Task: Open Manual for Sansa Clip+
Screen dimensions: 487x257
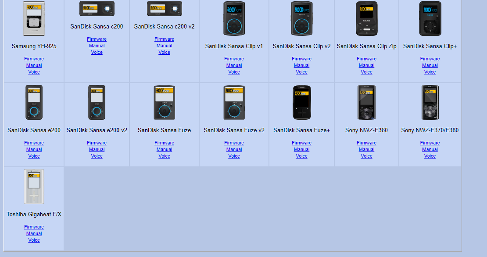Action: (430, 65)
